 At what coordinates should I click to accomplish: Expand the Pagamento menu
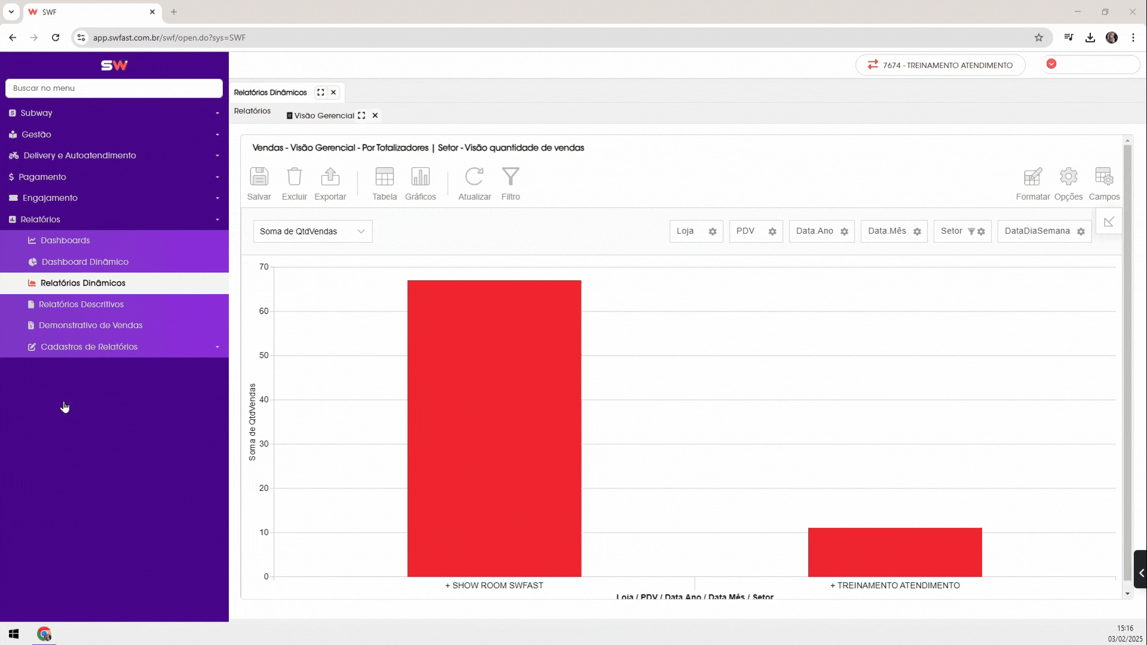click(x=114, y=177)
